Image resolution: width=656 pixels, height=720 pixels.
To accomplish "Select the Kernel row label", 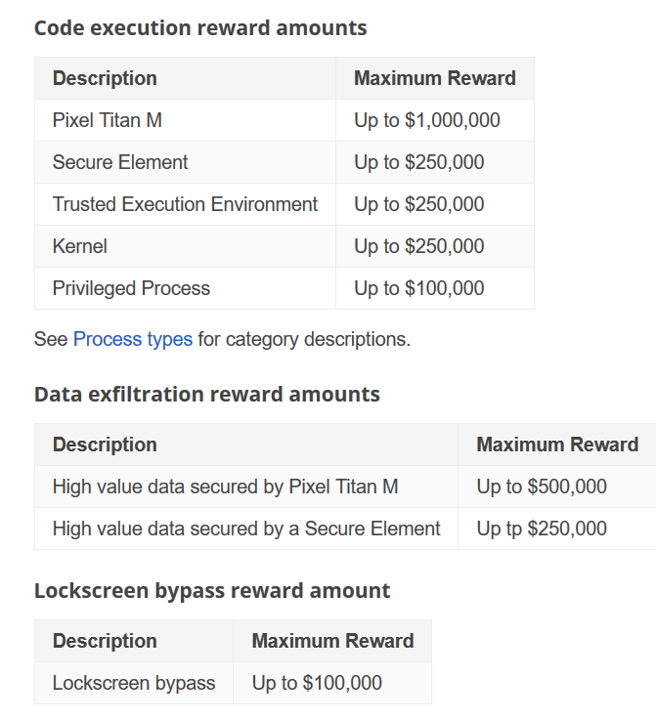I will pyautogui.click(x=80, y=246).
